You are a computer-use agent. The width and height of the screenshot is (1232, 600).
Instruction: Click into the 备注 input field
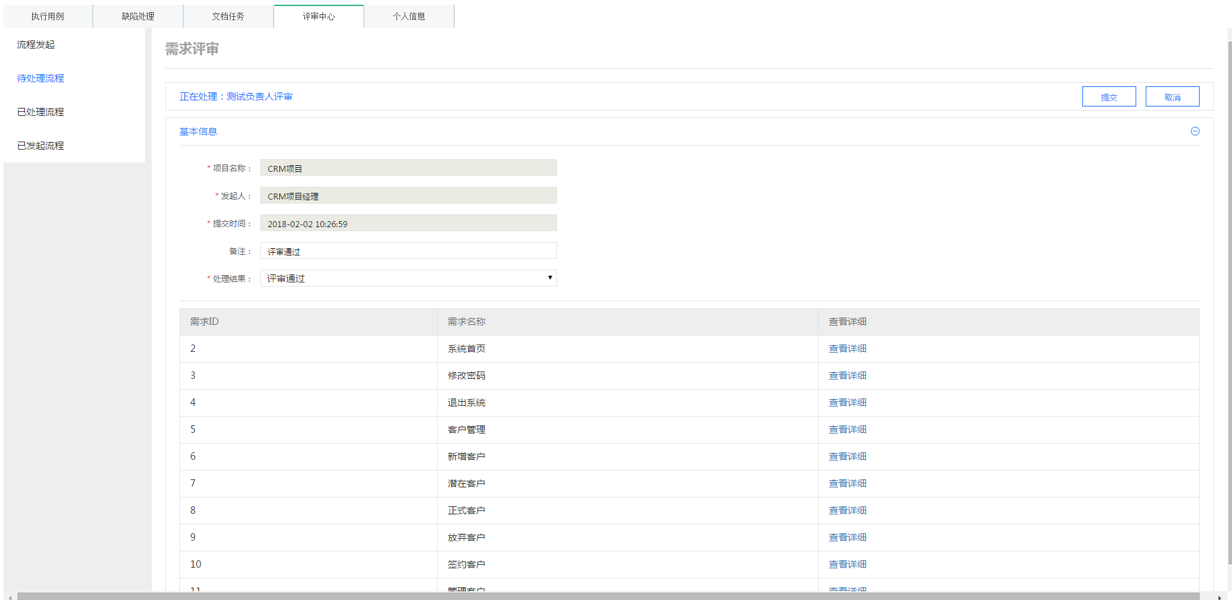(408, 251)
